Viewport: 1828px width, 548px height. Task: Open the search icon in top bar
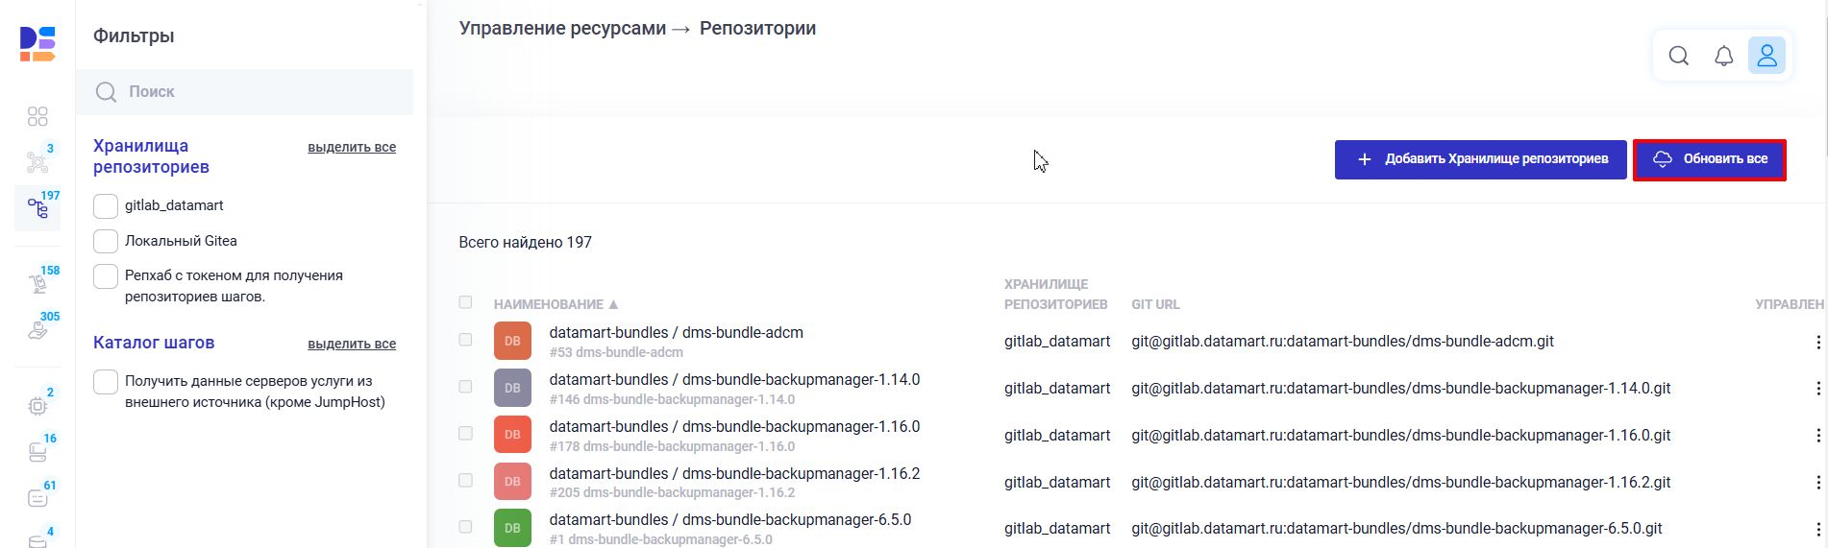[x=1678, y=56]
